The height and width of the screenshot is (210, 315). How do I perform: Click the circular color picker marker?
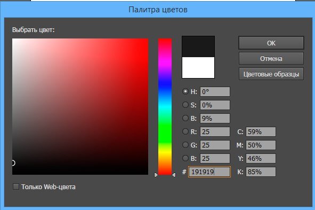pos(13,162)
